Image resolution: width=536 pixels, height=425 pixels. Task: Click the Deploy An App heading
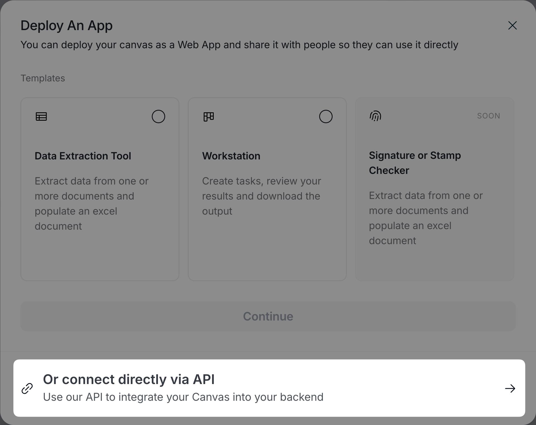66,25
